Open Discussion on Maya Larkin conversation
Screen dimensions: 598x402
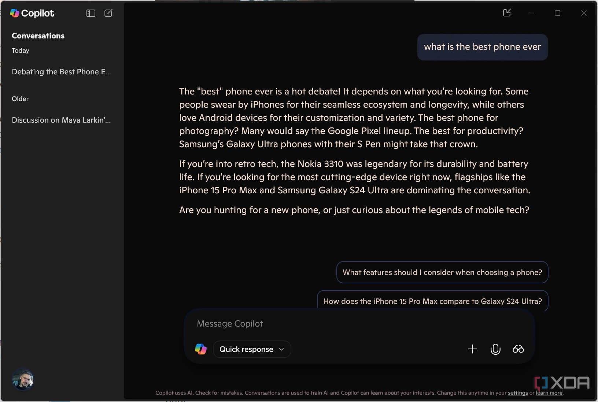61,120
